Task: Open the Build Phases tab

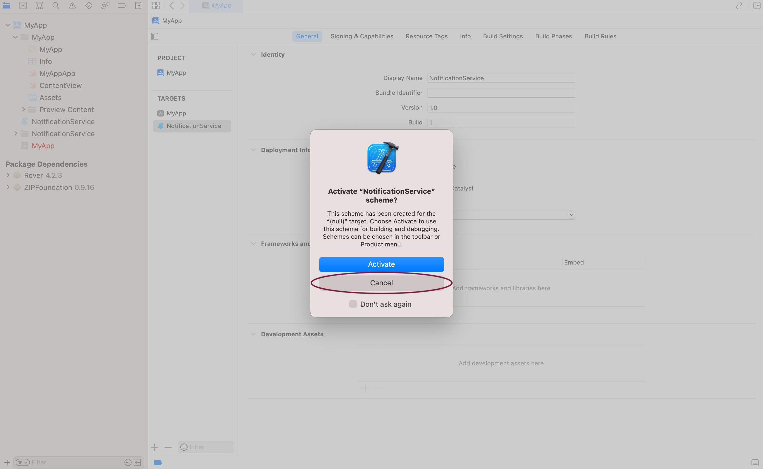Action: [x=553, y=36]
